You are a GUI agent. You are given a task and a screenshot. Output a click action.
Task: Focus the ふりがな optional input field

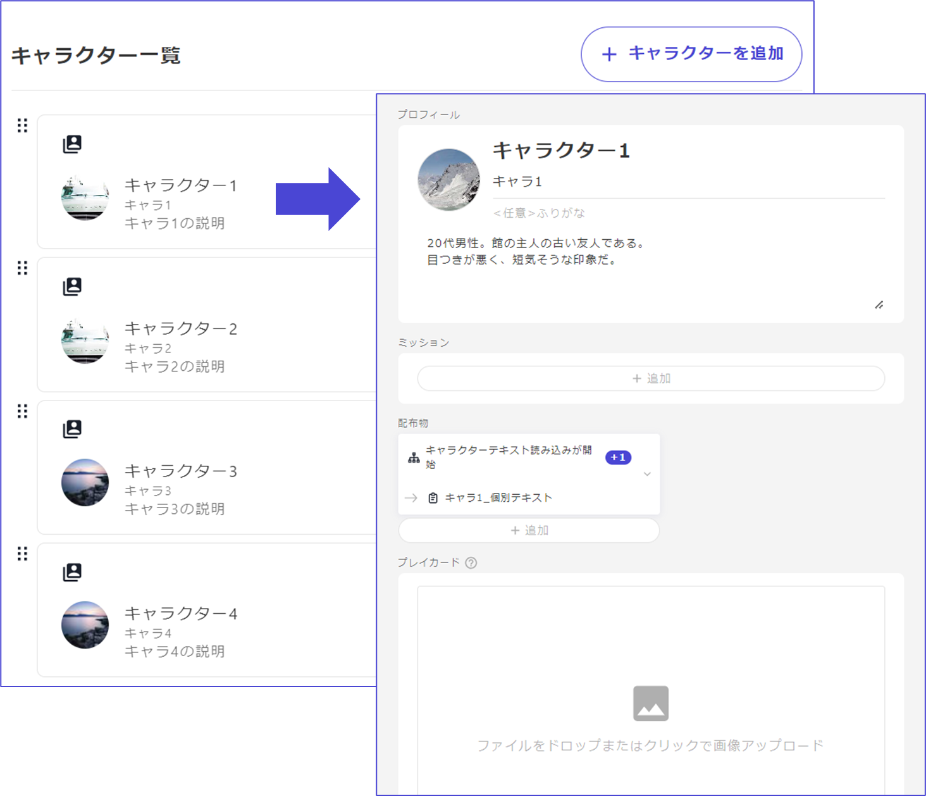point(688,213)
